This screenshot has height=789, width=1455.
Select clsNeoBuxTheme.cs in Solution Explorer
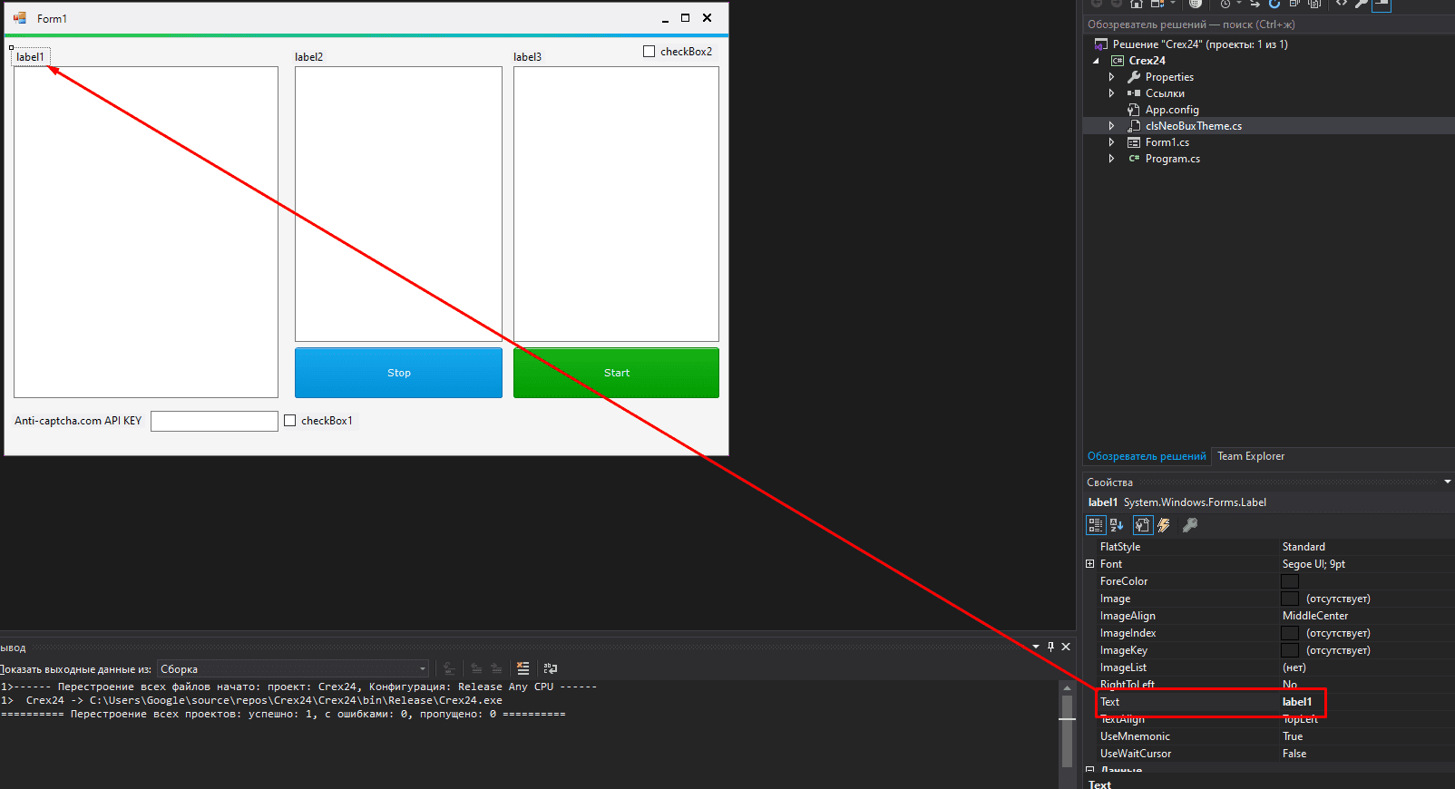pyautogui.click(x=1194, y=126)
